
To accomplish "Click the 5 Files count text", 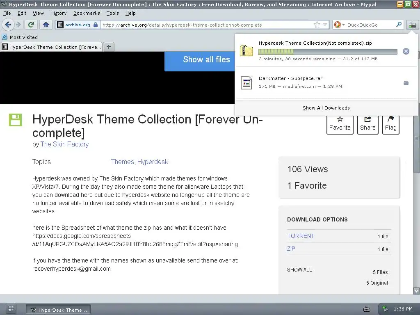I will [x=380, y=272].
